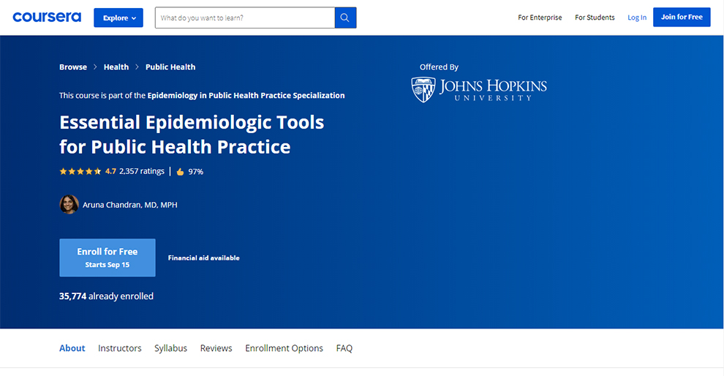Go to the Health breadcrumb

tap(116, 67)
